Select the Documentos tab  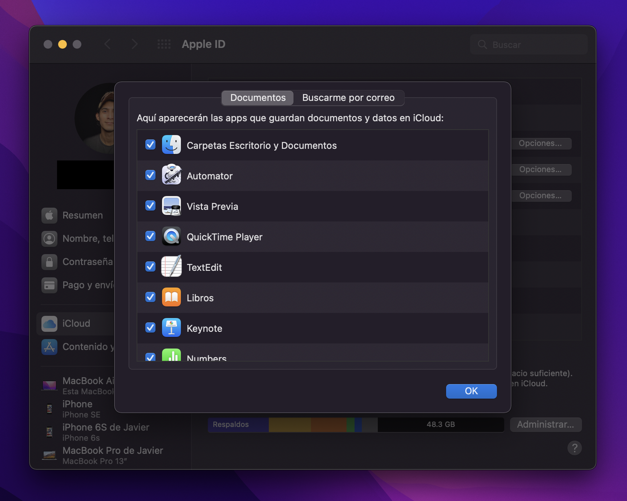(x=258, y=98)
